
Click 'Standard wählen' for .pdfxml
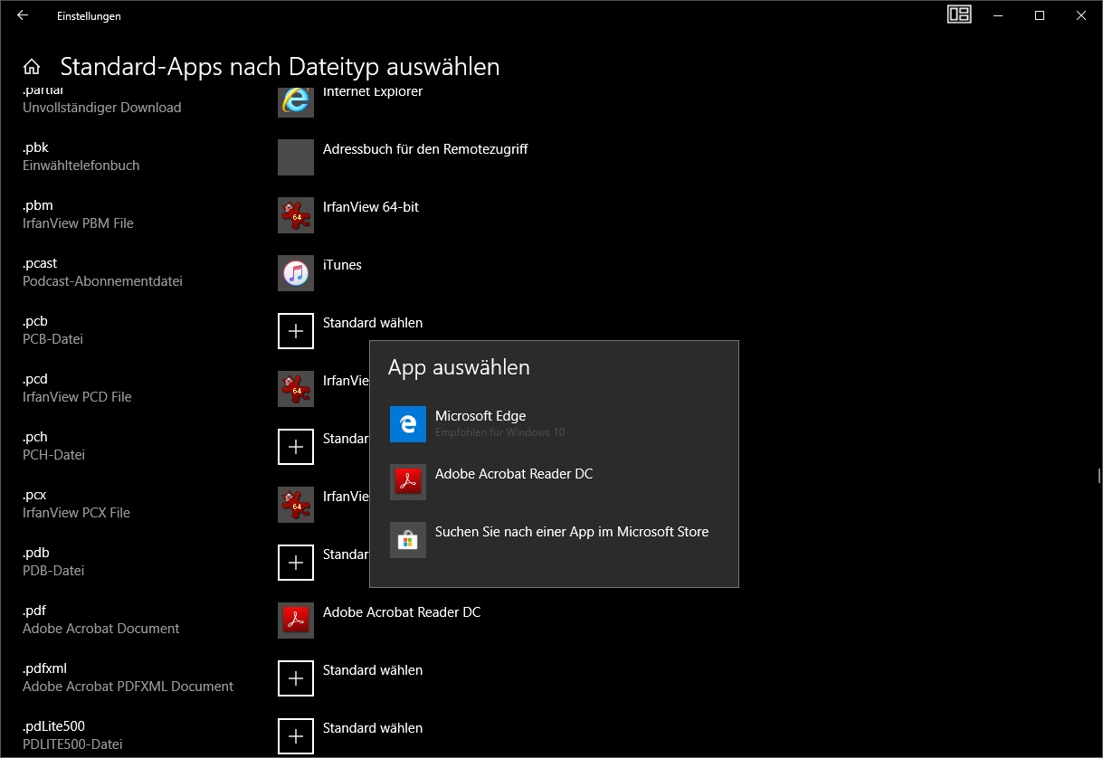(x=373, y=670)
